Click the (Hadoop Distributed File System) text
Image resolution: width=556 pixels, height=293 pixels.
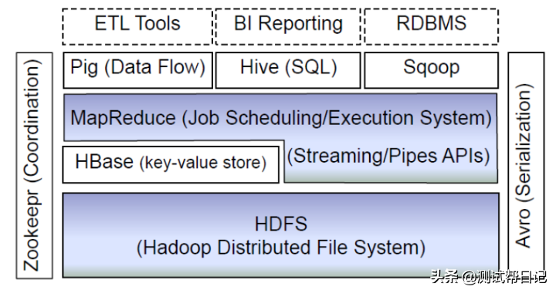coord(281,248)
